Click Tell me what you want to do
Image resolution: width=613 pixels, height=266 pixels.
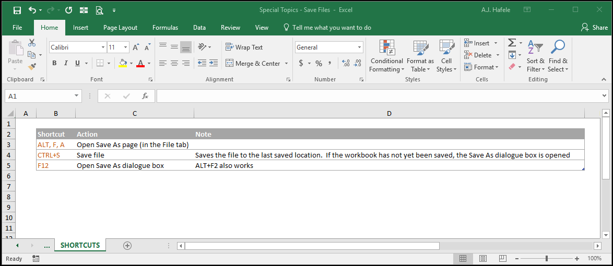pyautogui.click(x=327, y=28)
